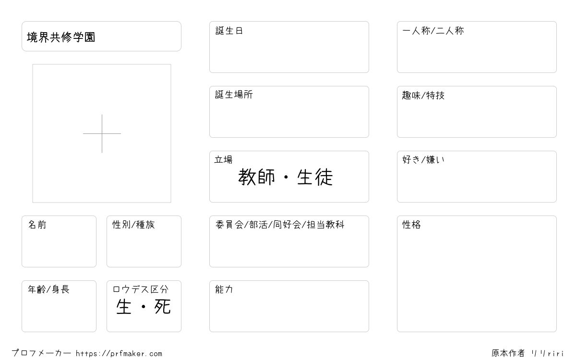Click inside the large 性格 box
Viewport: 576px width, 360px height.
click(x=477, y=278)
